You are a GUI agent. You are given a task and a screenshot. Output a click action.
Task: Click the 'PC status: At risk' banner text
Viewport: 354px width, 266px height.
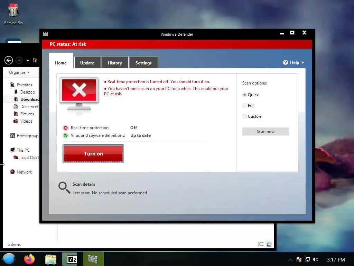click(68, 44)
